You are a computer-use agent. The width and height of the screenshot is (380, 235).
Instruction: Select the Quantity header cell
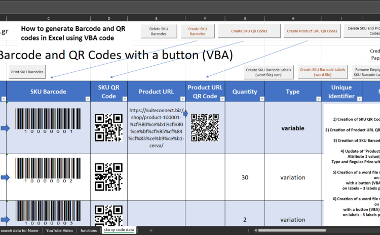tap(245, 91)
